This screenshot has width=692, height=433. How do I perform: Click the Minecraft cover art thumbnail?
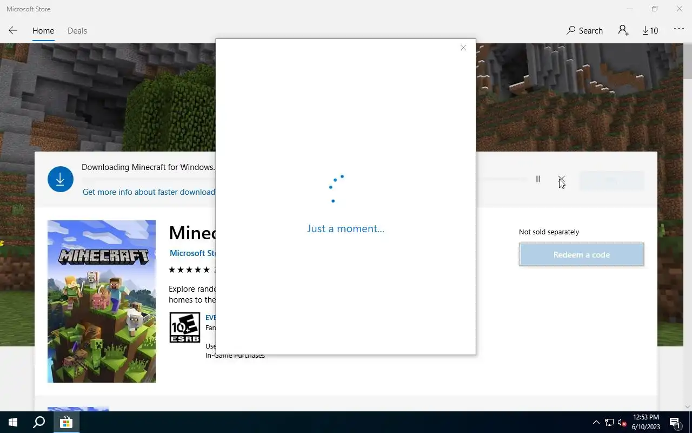pos(102,301)
